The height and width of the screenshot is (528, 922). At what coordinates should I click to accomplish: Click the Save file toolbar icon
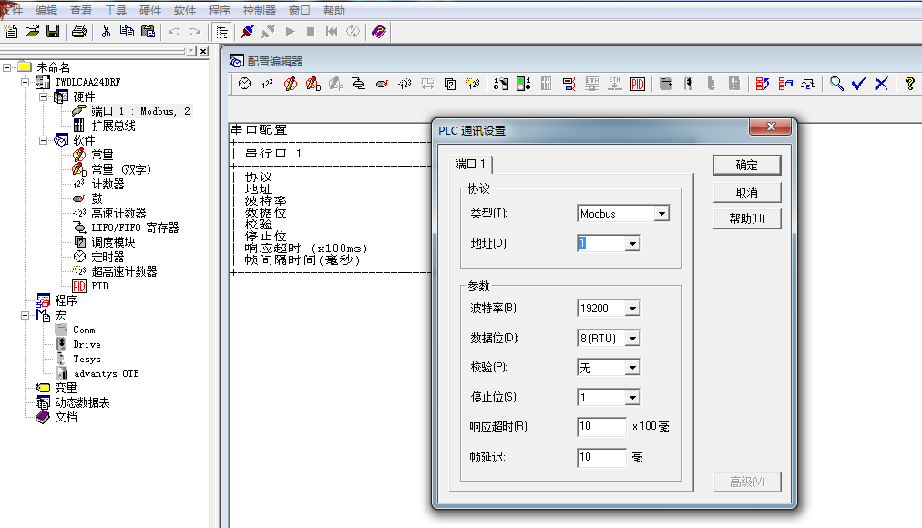click(x=53, y=32)
